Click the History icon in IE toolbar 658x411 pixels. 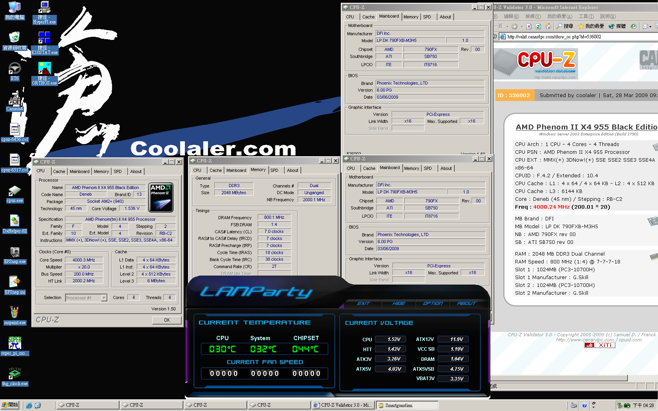(x=633, y=26)
